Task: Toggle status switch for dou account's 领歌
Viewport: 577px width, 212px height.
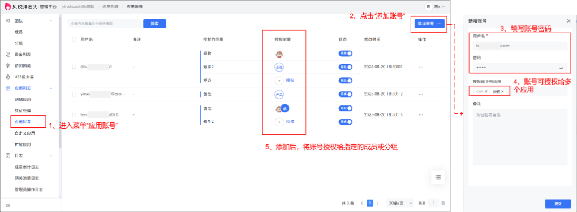Action: 346,54
